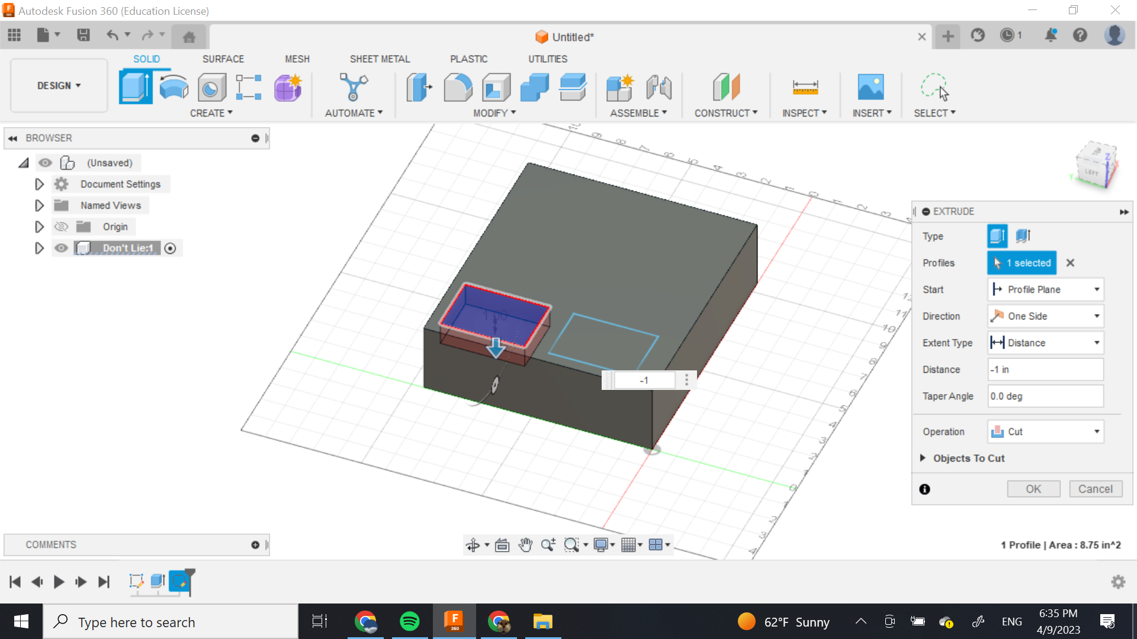
Task: Click the Thin Extrude type icon
Action: [1023, 236]
